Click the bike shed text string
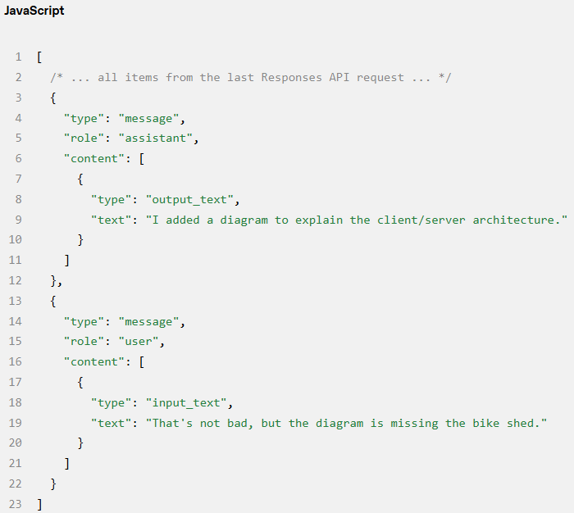 click(347, 423)
